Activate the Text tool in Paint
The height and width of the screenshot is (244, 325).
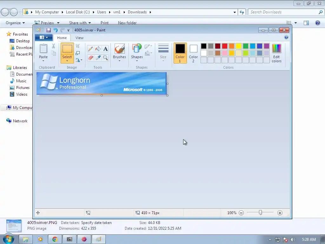click(105, 49)
